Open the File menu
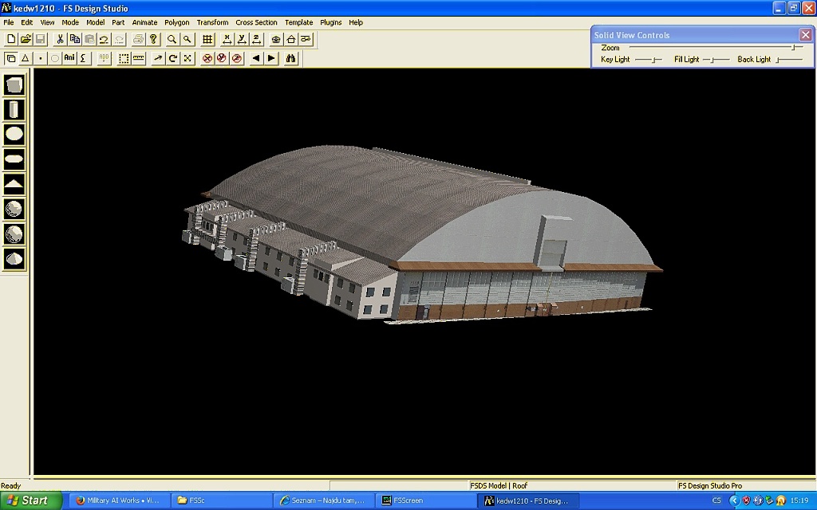This screenshot has width=817, height=510. 9,22
